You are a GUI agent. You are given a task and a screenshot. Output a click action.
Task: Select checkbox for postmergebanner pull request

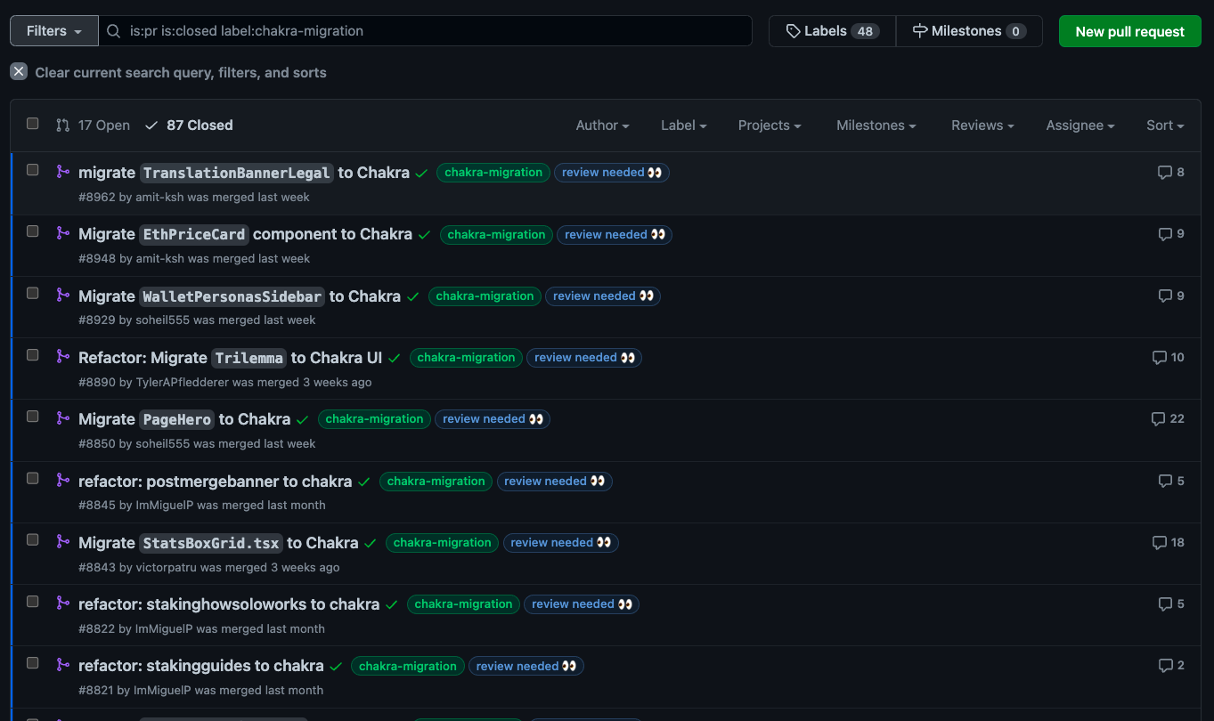(x=33, y=478)
